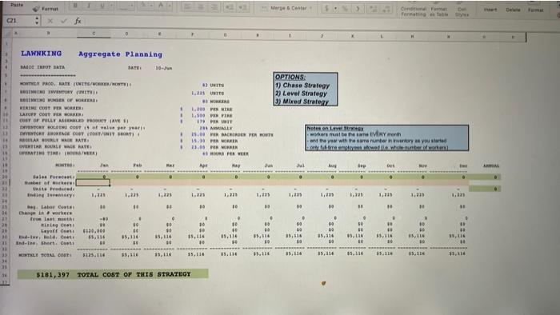560x315 pixels.
Task: Open the Underline style dropdown arrow
Action: [x=111, y=6]
